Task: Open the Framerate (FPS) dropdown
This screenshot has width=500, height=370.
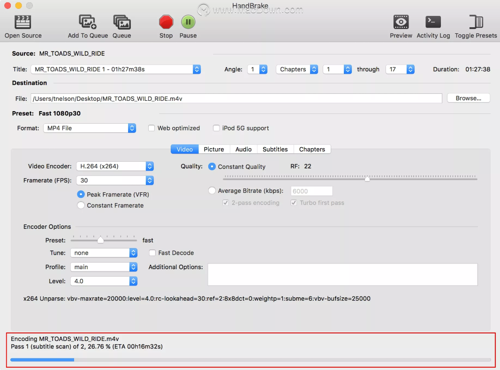Action: (114, 180)
